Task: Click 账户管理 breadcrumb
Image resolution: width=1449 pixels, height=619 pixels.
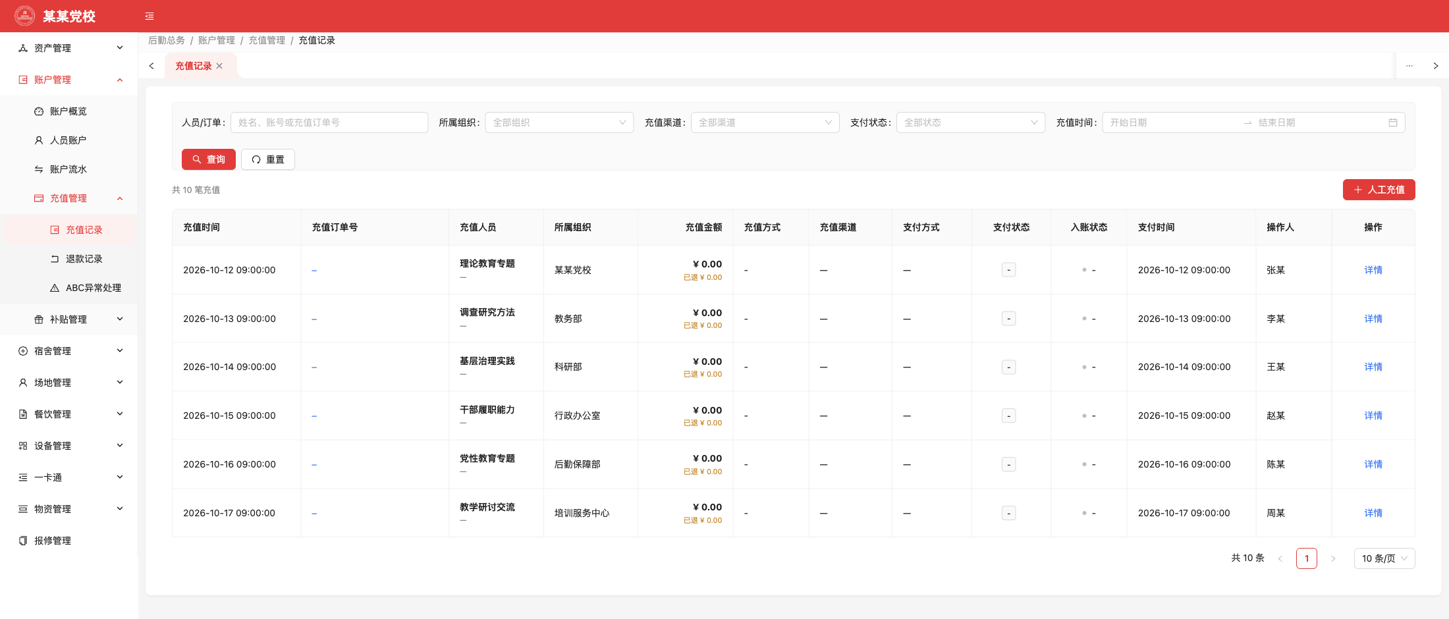Action: (x=217, y=40)
